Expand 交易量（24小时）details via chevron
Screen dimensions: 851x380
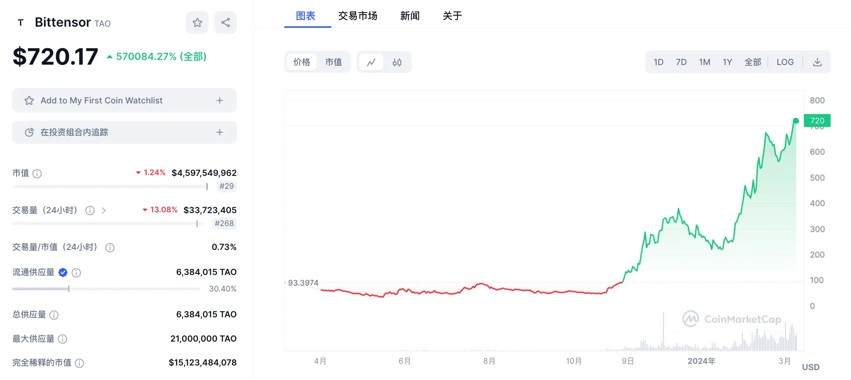104,210
